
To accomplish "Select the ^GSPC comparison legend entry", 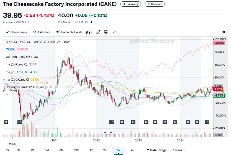I will point(11,49).
